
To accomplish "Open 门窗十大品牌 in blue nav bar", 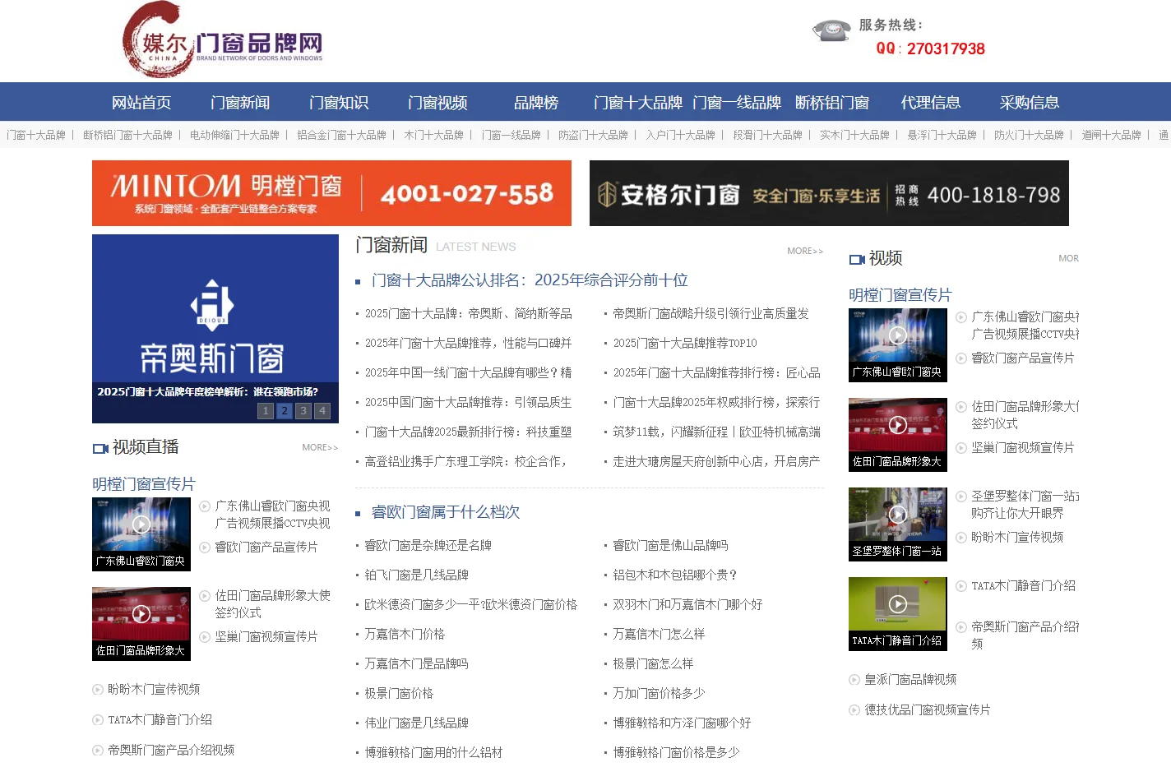I will pos(638,103).
